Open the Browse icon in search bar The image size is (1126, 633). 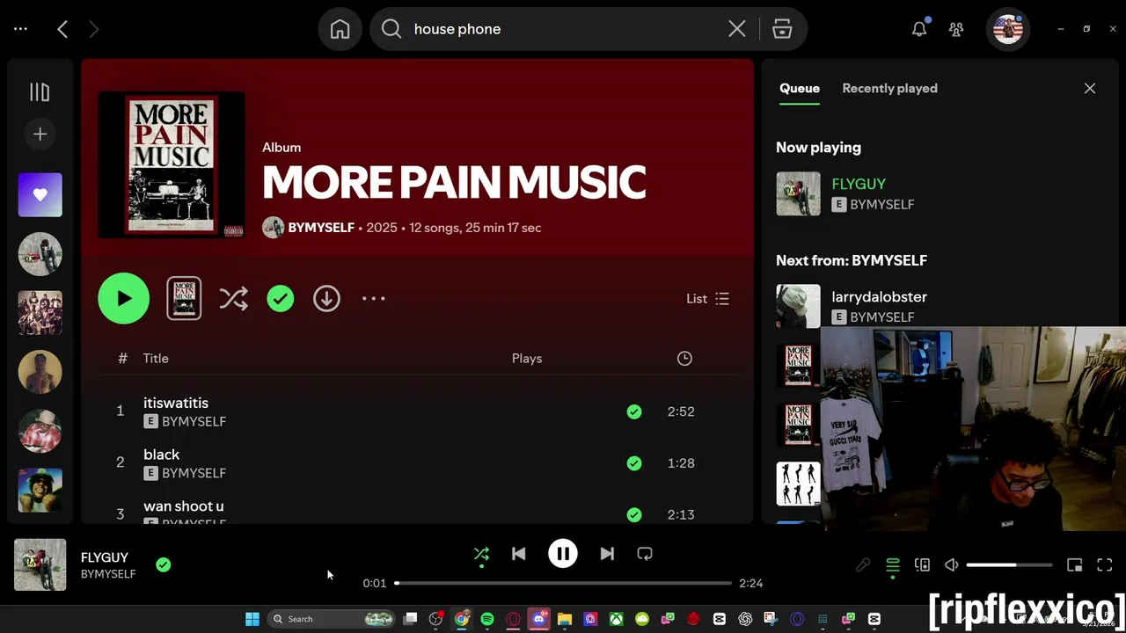tap(782, 29)
